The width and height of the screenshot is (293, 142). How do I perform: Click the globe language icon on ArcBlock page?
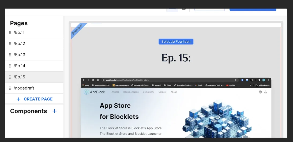260,92
